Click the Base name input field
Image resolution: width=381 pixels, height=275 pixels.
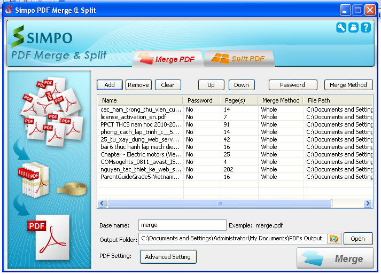click(182, 225)
